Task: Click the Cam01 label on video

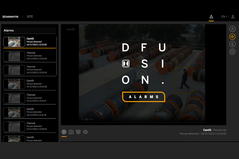Action: click(x=71, y=29)
